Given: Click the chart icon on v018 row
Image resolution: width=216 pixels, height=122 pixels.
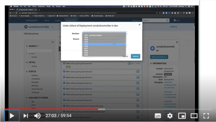Looking at the screenshot, I should [x=138, y=100].
